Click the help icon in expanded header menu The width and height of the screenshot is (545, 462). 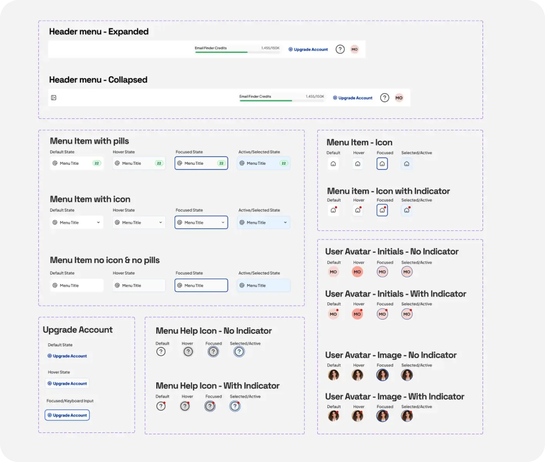click(x=340, y=49)
